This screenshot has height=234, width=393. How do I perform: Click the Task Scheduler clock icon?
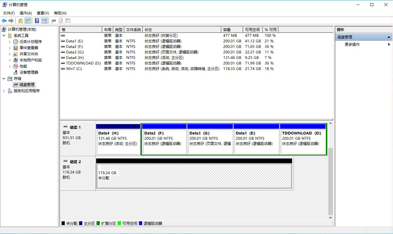[x=16, y=42]
